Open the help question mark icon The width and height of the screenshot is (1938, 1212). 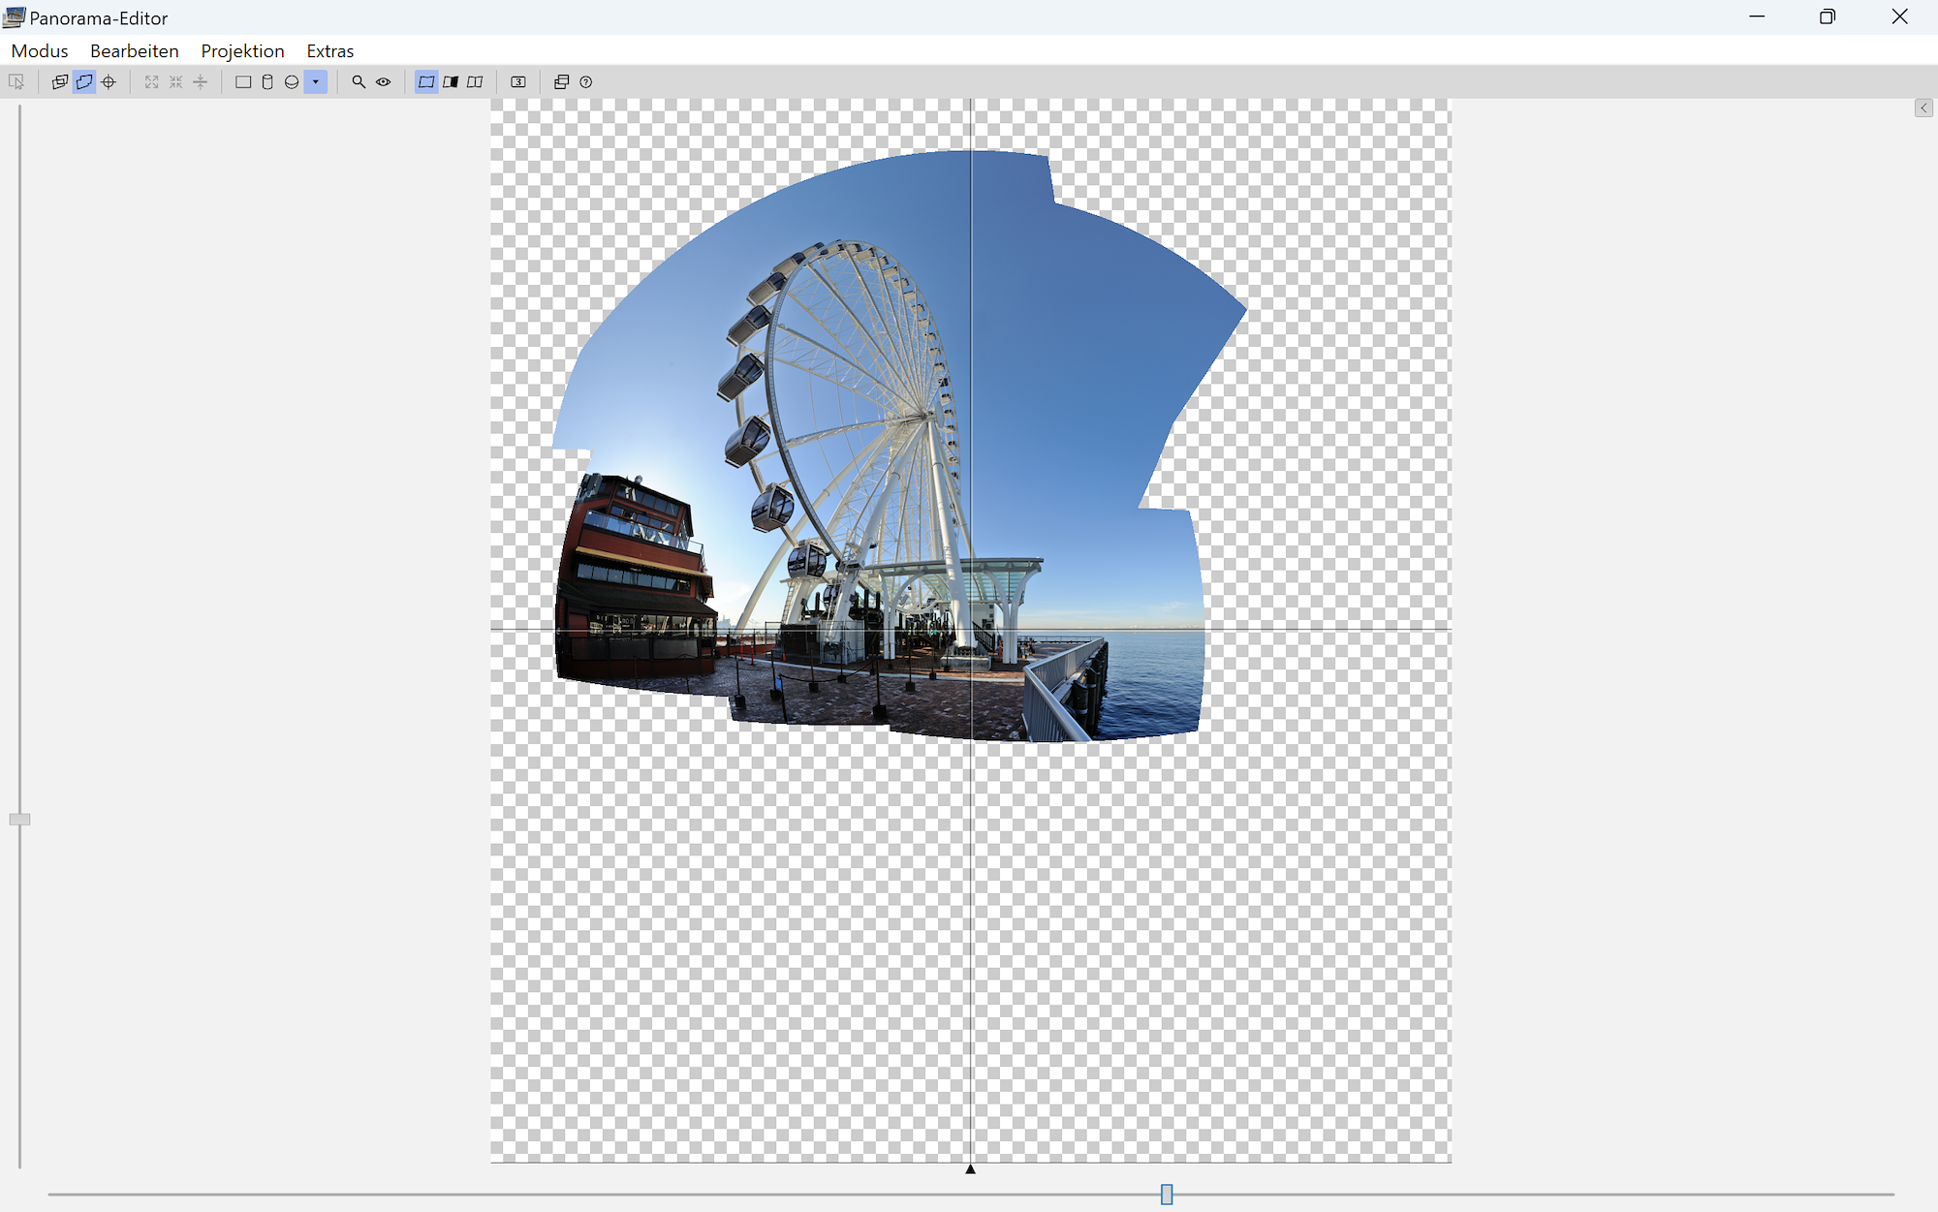tap(586, 82)
